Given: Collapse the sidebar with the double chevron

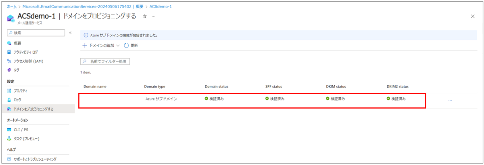Looking at the screenshot, I should tap(70, 33).
